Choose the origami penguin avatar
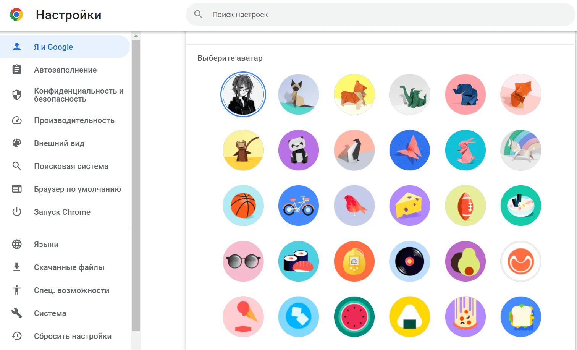The image size is (577, 350). pyautogui.click(x=354, y=150)
